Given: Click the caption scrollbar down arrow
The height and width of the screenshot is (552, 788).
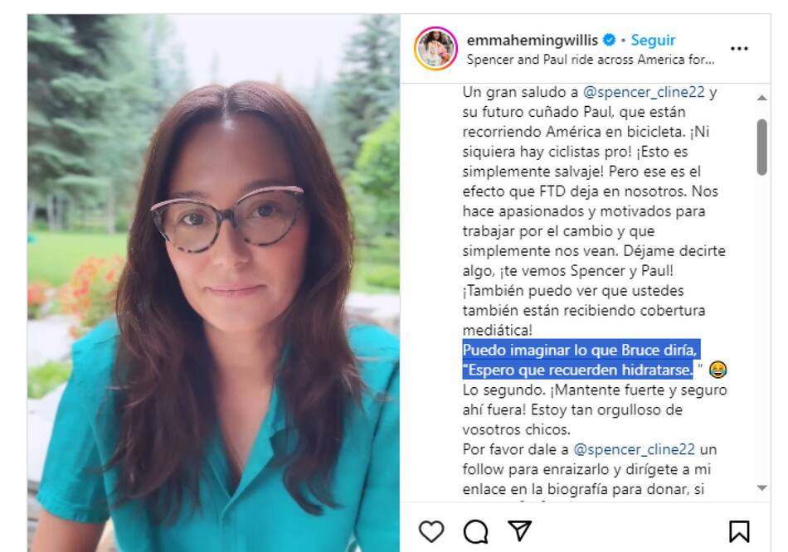Looking at the screenshot, I should 761,487.
